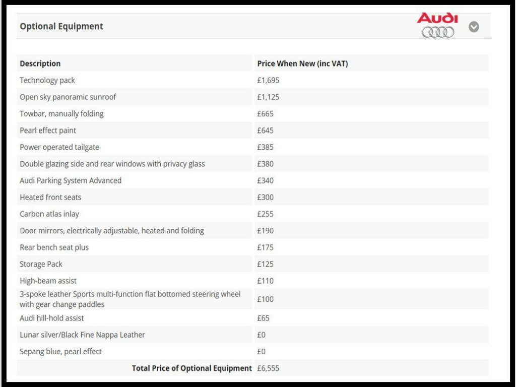The height and width of the screenshot is (387, 516).
Task: Click the Price When New column header
Action: point(302,63)
